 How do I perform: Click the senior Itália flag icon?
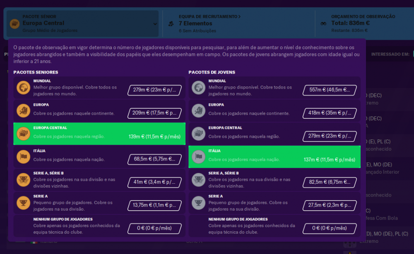click(23, 156)
